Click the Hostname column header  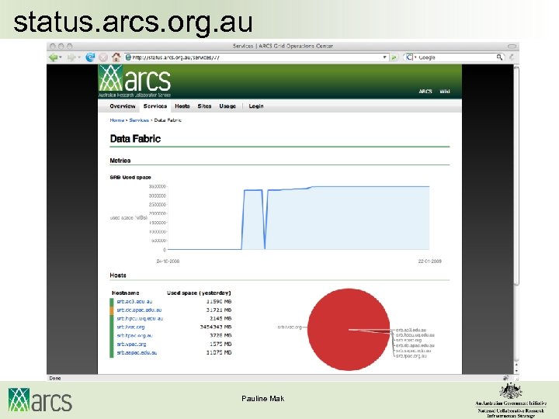pos(125,293)
